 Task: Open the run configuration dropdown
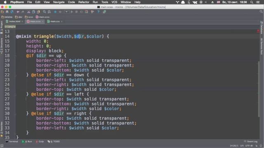tap(67, 12)
